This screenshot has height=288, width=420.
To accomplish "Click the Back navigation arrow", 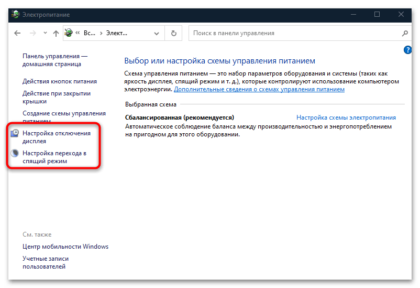I will pyautogui.click(x=17, y=33).
